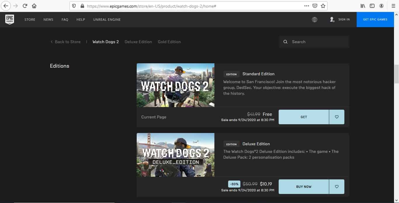
Task: Add Deluxe Edition to wishlist heart
Action: click(x=337, y=187)
